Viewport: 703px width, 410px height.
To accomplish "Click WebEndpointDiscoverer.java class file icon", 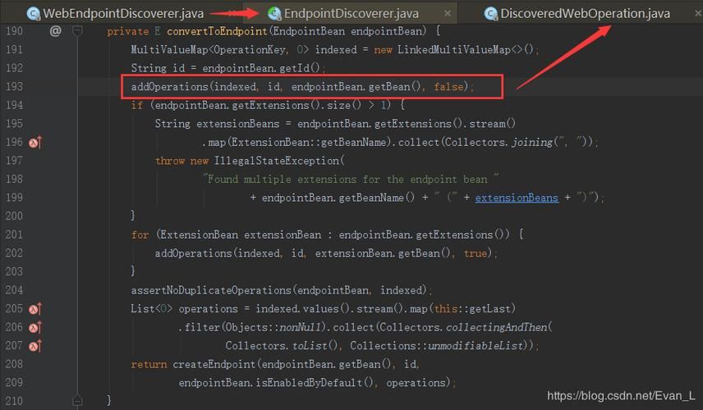I will coord(33,14).
